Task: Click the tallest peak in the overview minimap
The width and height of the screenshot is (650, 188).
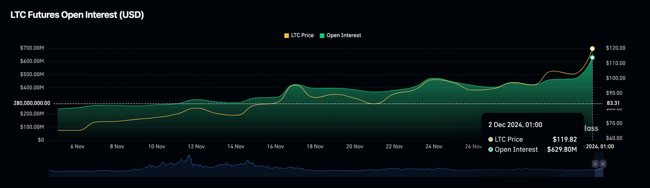Action: 188,157
